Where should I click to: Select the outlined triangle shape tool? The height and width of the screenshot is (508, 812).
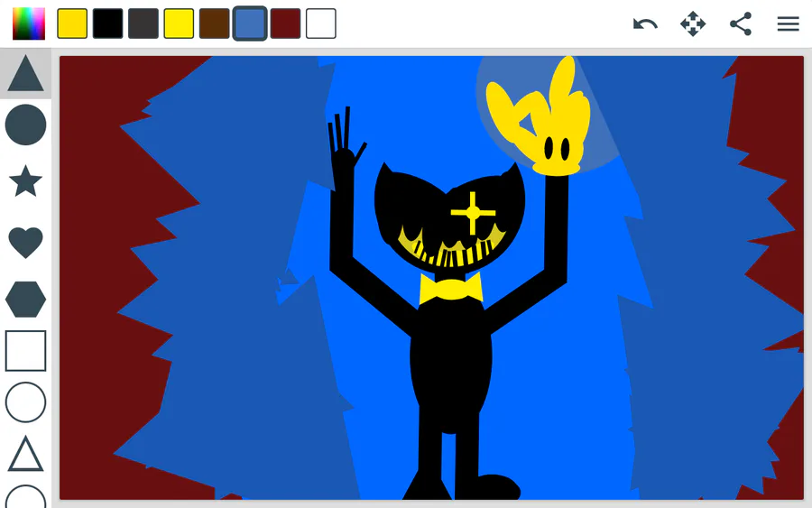click(25, 454)
